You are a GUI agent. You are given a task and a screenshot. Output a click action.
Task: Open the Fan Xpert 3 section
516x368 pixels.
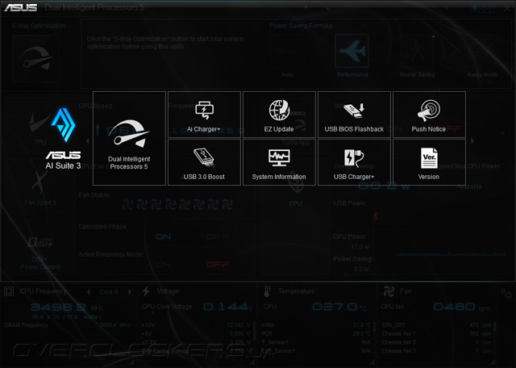point(40,186)
